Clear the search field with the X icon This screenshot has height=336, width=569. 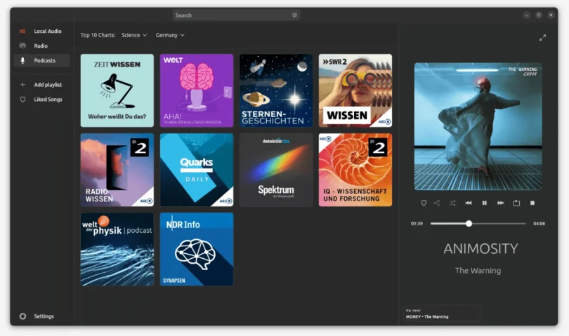[294, 15]
